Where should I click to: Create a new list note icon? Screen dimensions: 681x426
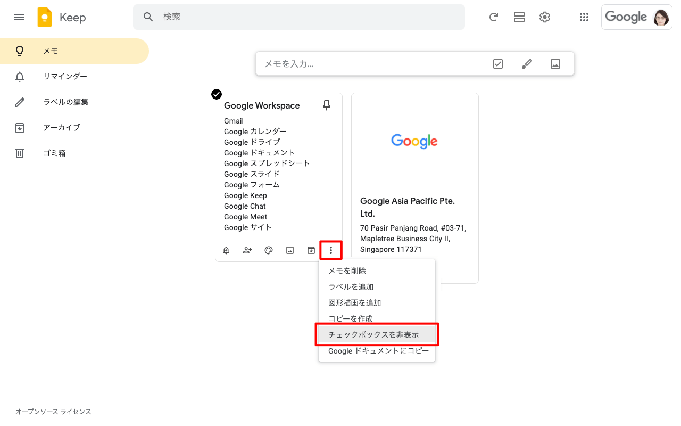pos(498,64)
